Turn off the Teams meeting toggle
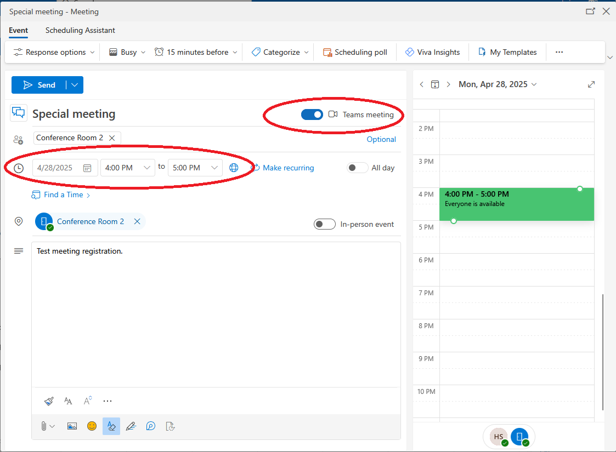Image resolution: width=616 pixels, height=452 pixels. (312, 115)
